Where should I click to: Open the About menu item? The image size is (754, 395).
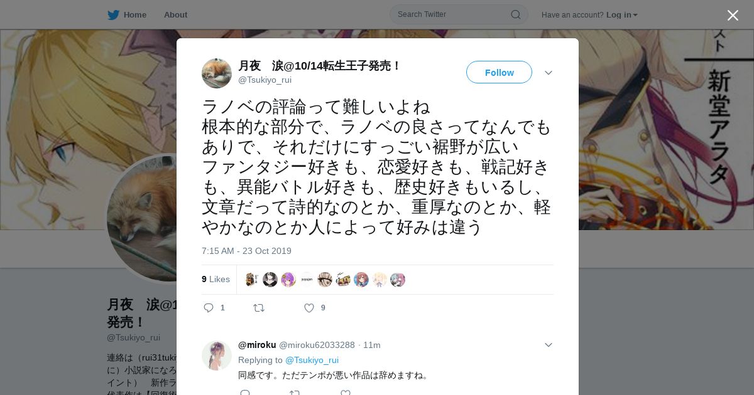(175, 15)
